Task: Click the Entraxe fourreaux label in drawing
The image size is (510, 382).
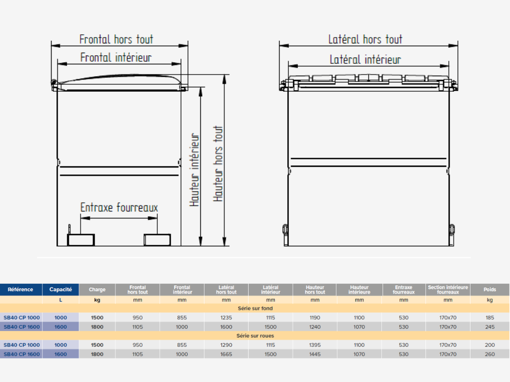Action: tap(119, 208)
